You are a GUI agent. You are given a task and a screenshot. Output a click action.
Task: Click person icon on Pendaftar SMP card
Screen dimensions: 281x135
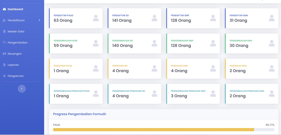point(213,18)
